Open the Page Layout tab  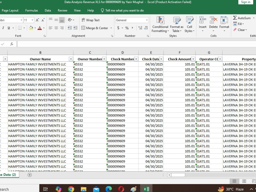(10, 10)
